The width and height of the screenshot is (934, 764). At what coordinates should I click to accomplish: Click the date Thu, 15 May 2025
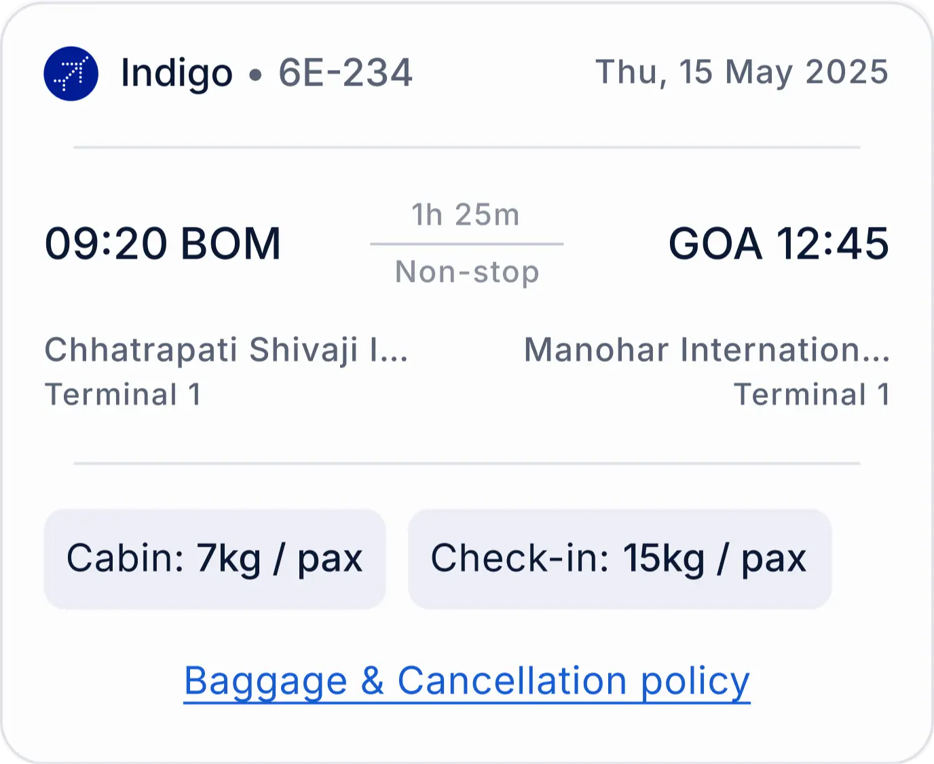(742, 72)
